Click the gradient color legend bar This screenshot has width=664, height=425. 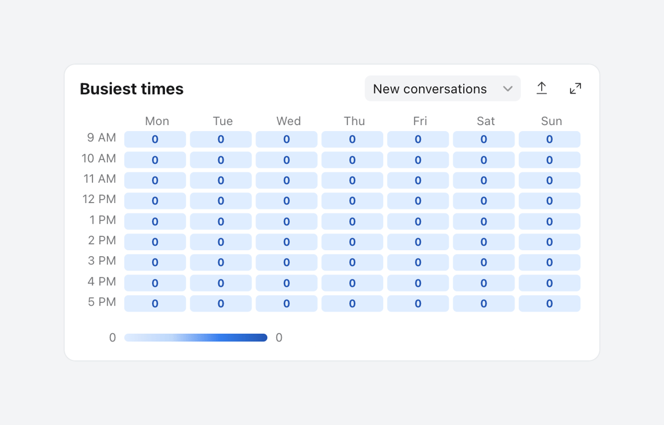[x=195, y=337]
